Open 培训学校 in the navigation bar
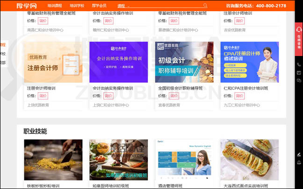The height and width of the screenshot is (189, 303). (77, 6)
